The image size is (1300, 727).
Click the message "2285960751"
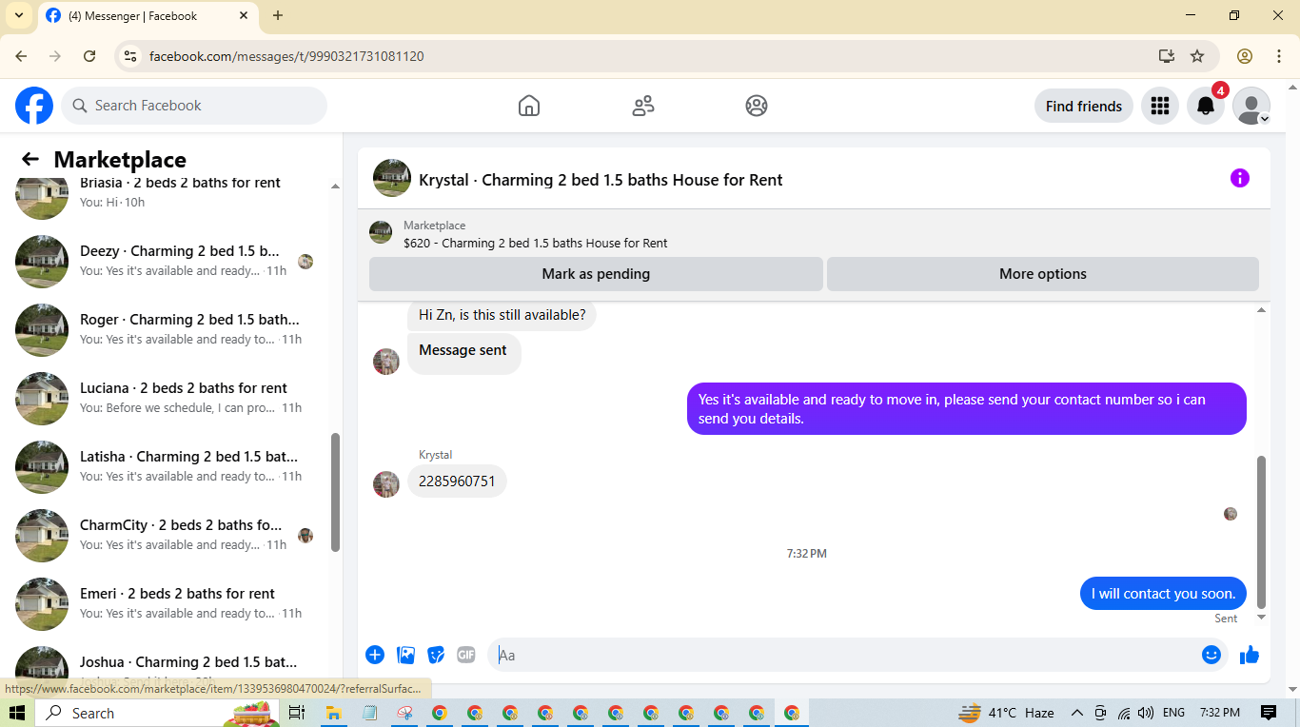(457, 481)
